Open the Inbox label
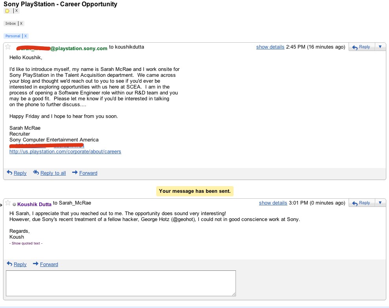389x308 pixels. click(11, 24)
